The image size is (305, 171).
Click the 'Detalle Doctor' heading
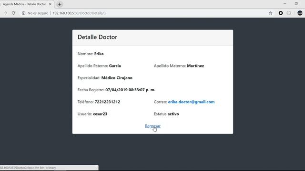point(97,37)
